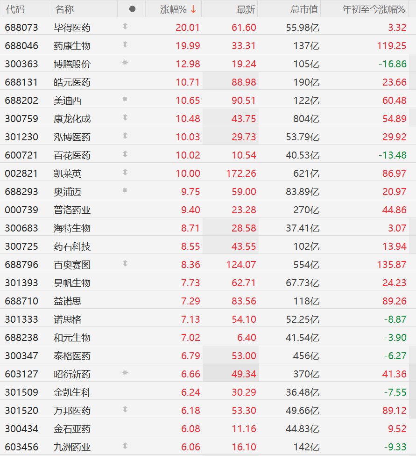The width and height of the screenshot is (416, 456).
Task: Open stock name 金石亚药
Action: pyautogui.click(x=72, y=429)
